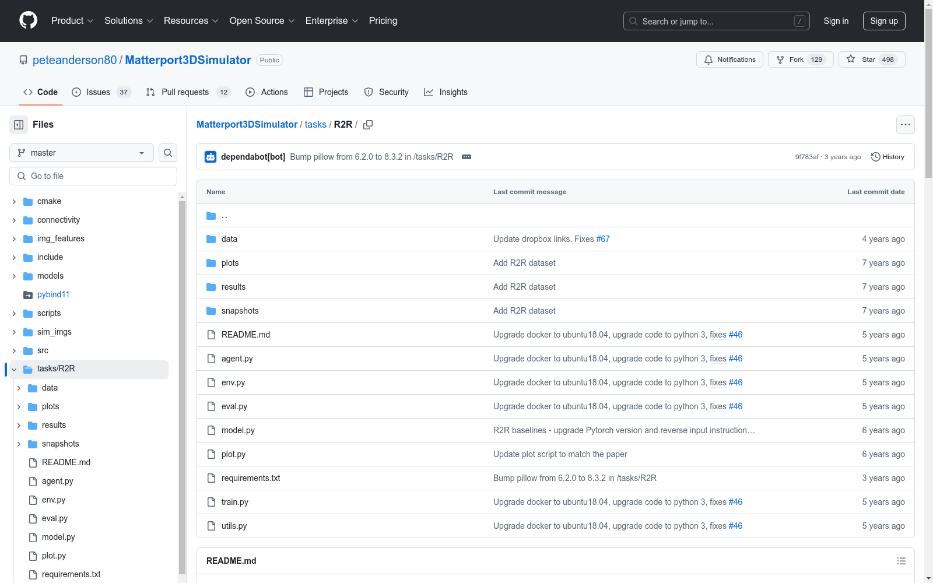
Task: Click the Sign up button
Action: tap(884, 21)
